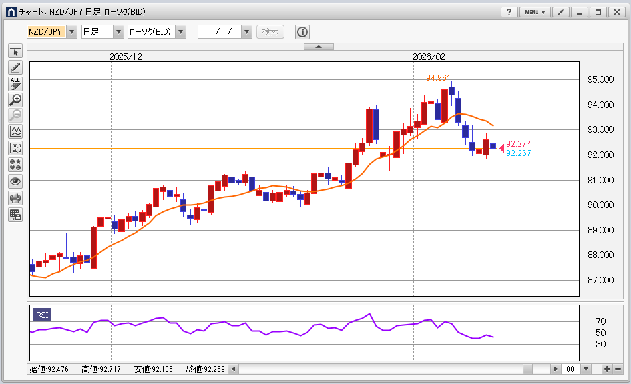631x384 pixels.
Task: Close the chart window
Action: [617, 12]
